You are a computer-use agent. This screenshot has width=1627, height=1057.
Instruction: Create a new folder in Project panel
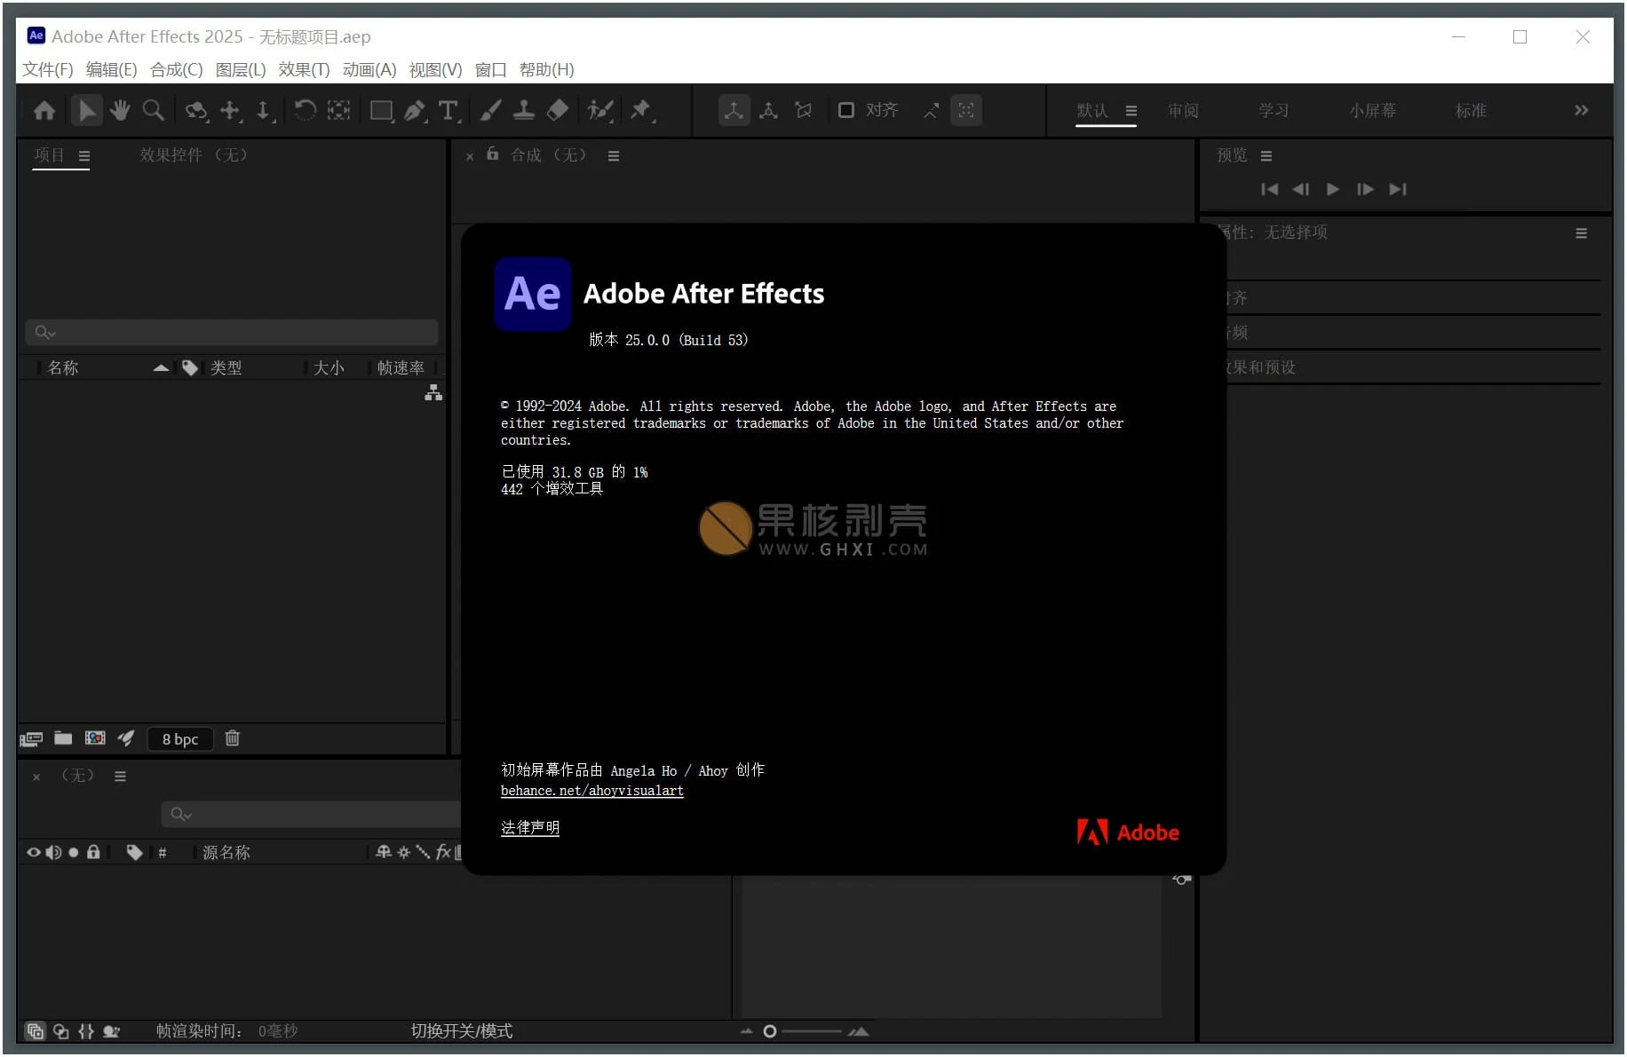click(x=63, y=738)
